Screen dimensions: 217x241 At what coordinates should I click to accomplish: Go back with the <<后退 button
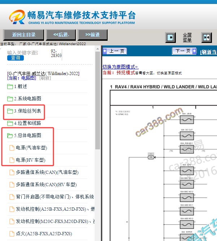pos(61,35)
